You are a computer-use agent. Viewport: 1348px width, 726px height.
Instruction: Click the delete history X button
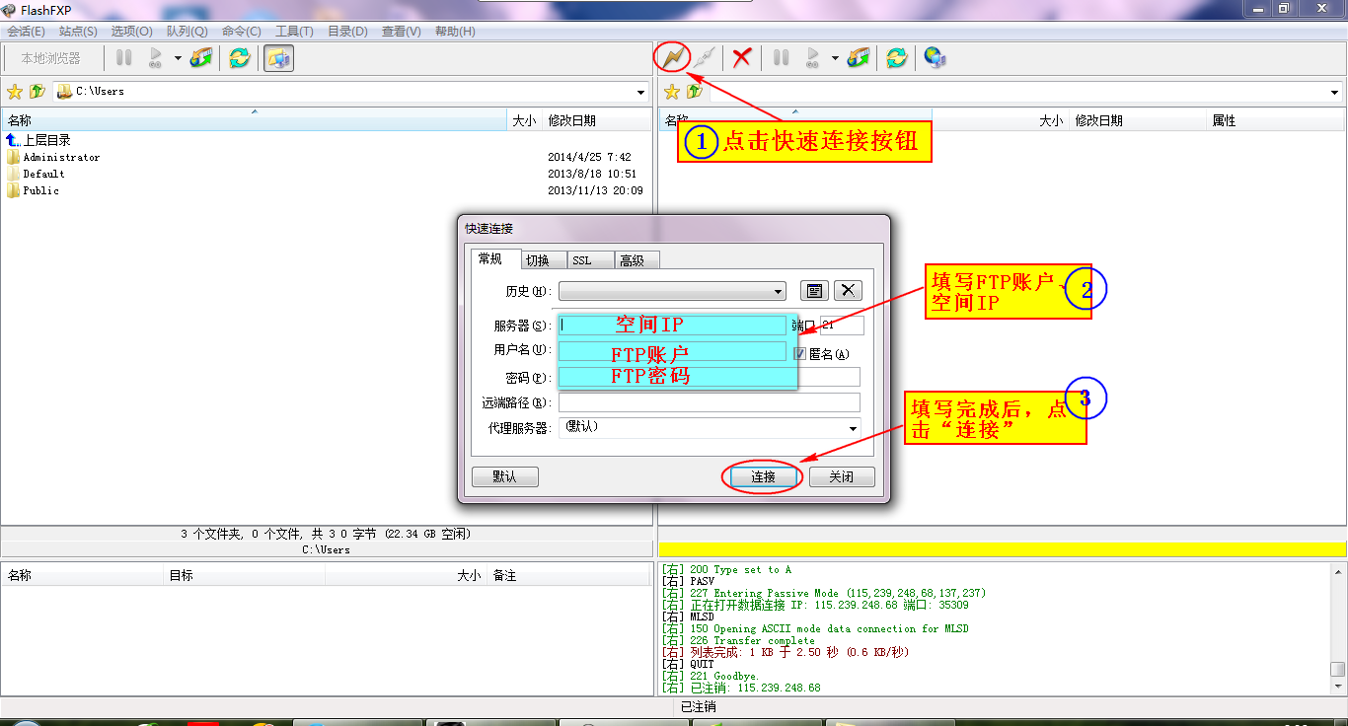[x=849, y=290]
